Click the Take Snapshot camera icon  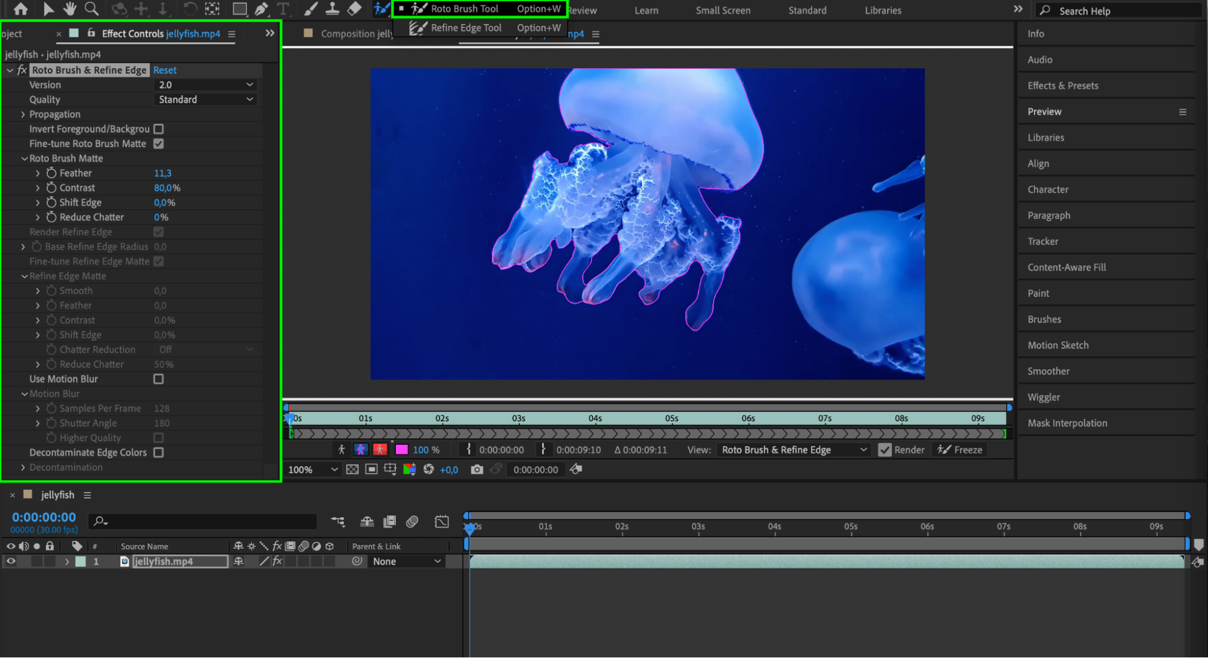(x=477, y=470)
